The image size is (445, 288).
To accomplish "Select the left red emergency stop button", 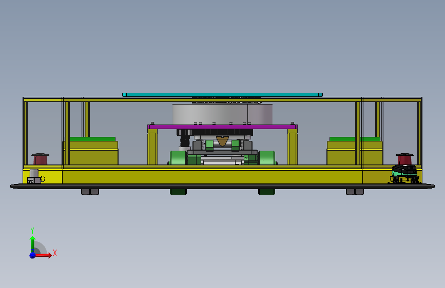I will tap(41, 159).
